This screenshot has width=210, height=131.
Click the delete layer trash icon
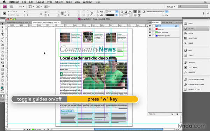tap(177, 114)
